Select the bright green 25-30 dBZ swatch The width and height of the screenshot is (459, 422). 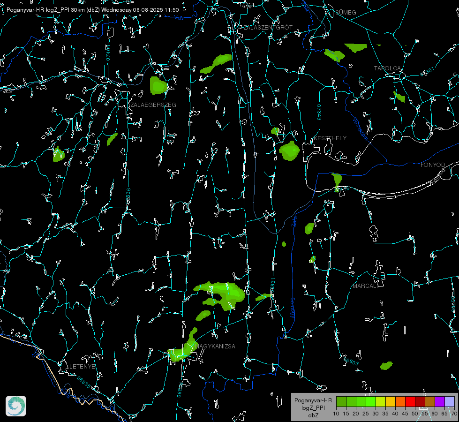pyautogui.click(x=371, y=401)
